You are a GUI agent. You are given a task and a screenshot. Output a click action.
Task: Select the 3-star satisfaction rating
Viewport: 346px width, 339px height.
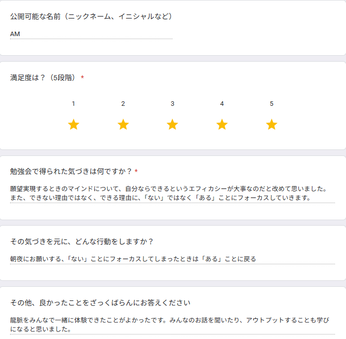click(172, 124)
